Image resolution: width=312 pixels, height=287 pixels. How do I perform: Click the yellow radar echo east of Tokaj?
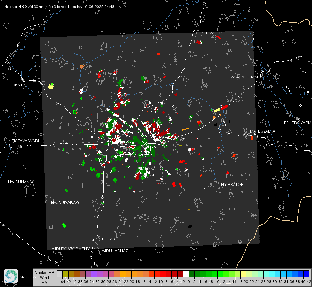[51, 86]
